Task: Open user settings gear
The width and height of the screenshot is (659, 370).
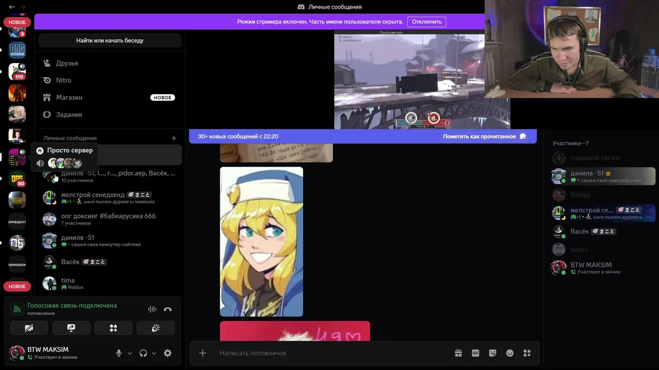Action: tap(167, 353)
